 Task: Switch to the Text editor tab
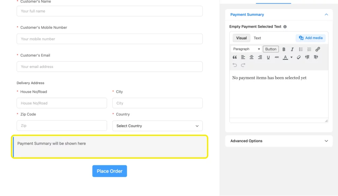257,38
